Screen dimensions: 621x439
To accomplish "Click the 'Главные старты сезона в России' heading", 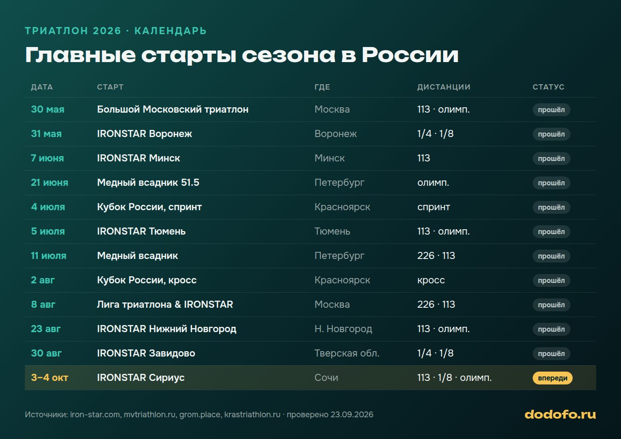I will [x=242, y=55].
